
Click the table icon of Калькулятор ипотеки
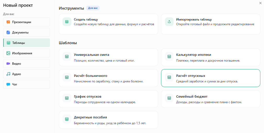pyautogui.click(x=169, y=56)
